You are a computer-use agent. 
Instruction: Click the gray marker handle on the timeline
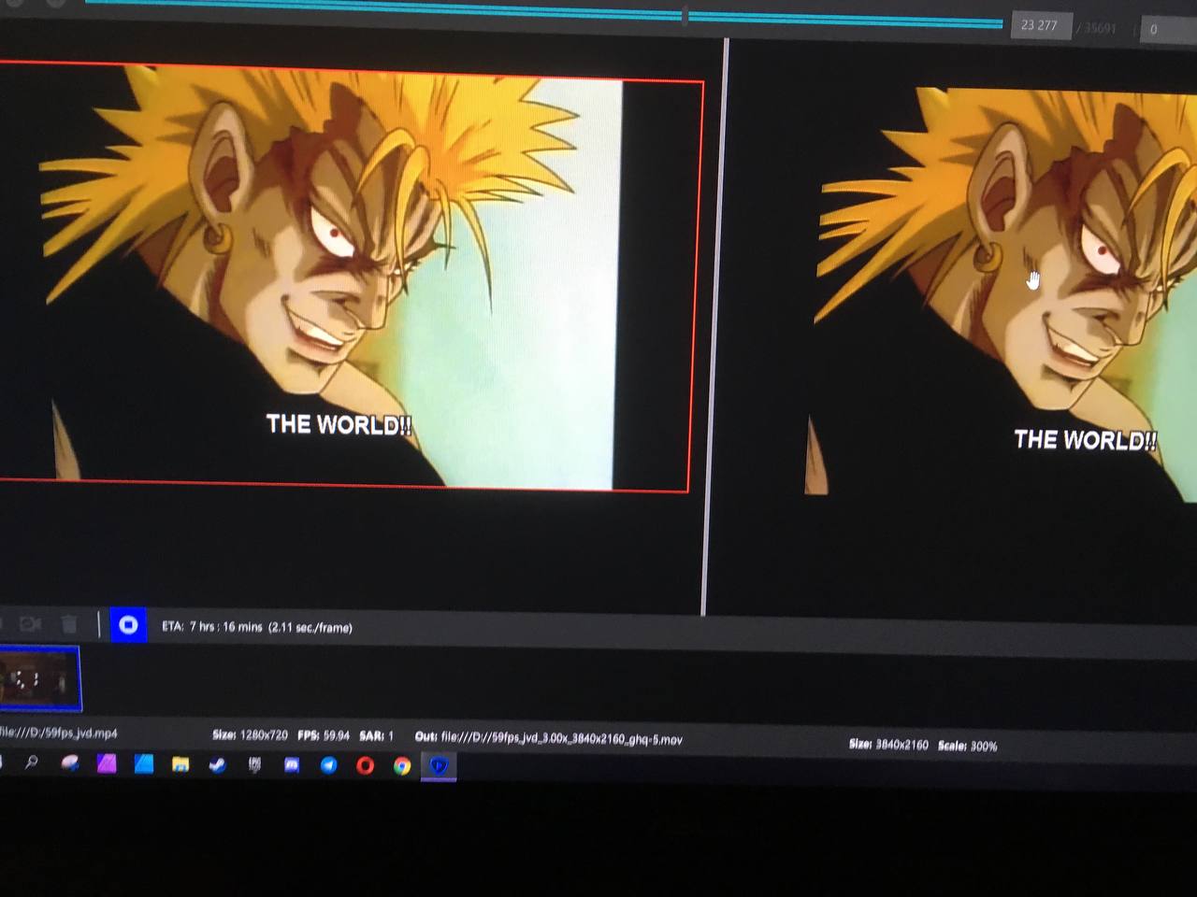click(685, 16)
